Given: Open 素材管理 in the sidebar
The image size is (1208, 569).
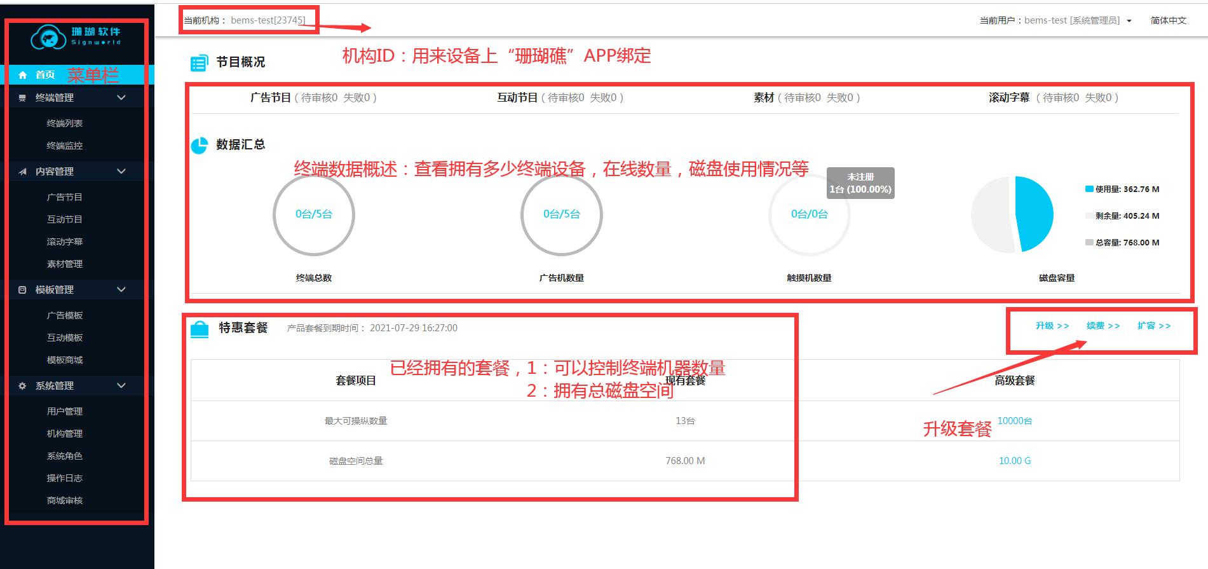Looking at the screenshot, I should (x=65, y=264).
